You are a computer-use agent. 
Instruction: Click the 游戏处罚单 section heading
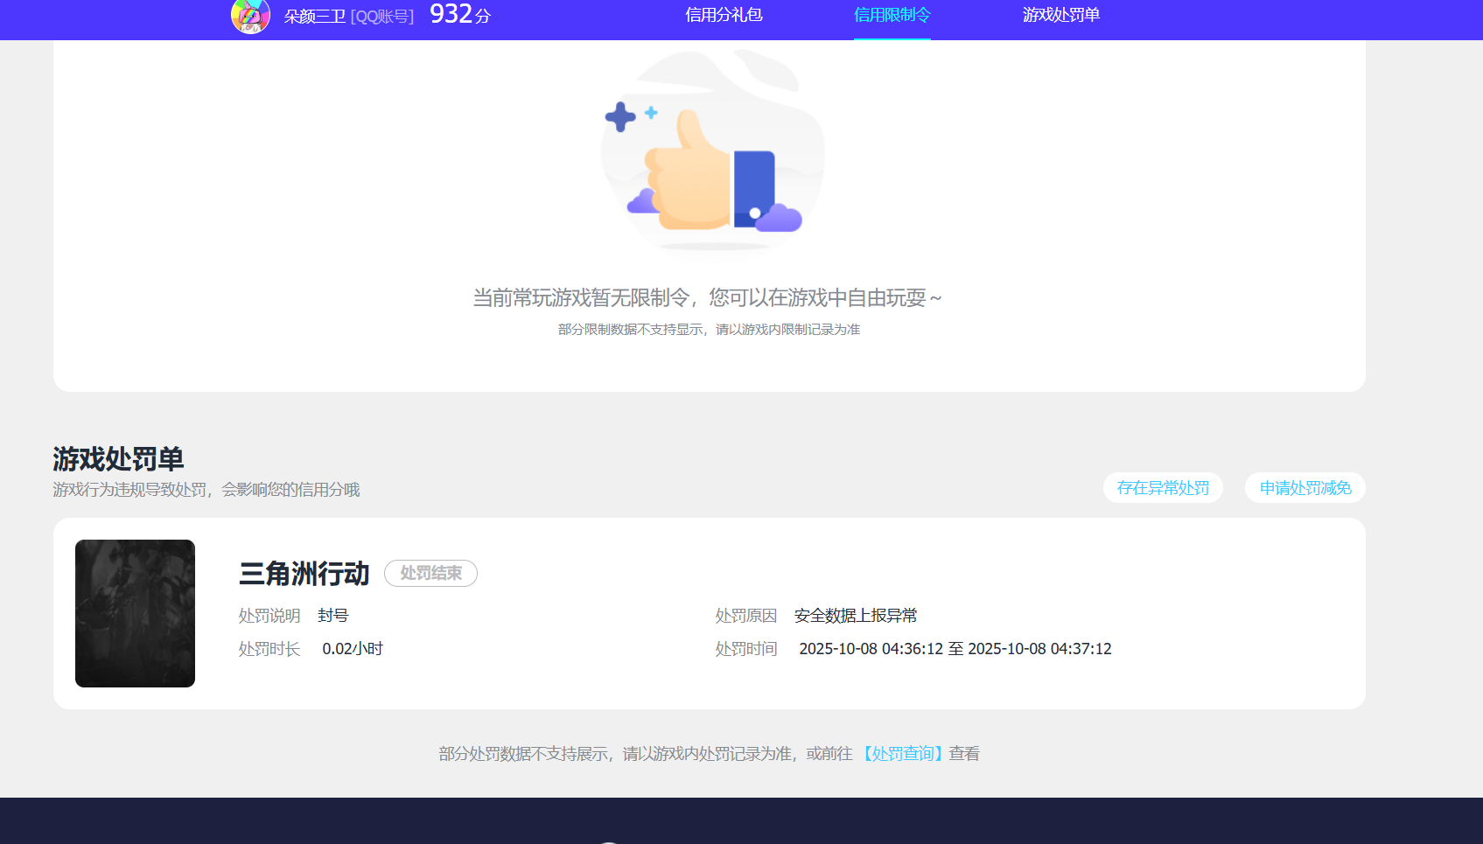click(x=118, y=459)
